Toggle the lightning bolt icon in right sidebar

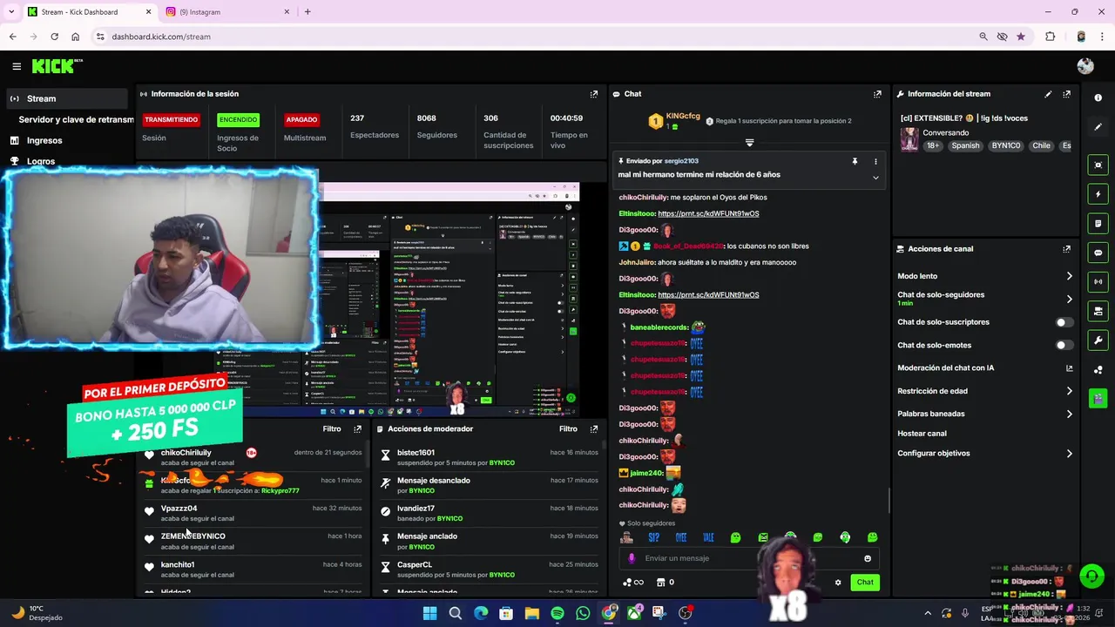[x=1098, y=194]
